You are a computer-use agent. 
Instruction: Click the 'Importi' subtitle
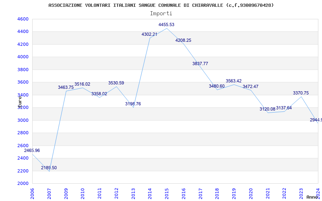161,14
